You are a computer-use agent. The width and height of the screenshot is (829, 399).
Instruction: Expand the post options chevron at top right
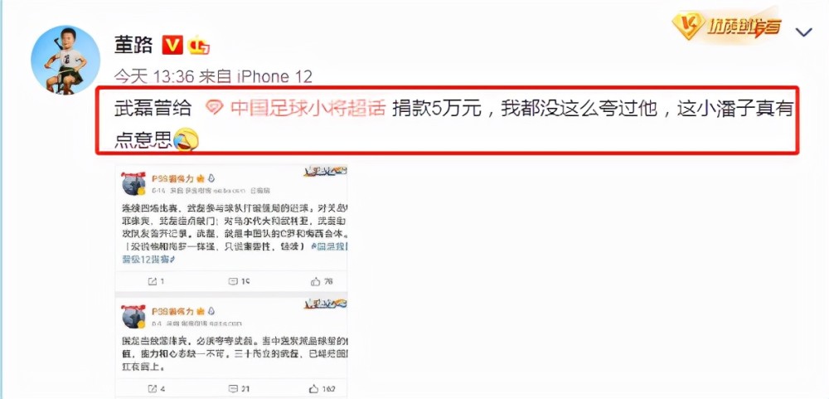coord(803,33)
